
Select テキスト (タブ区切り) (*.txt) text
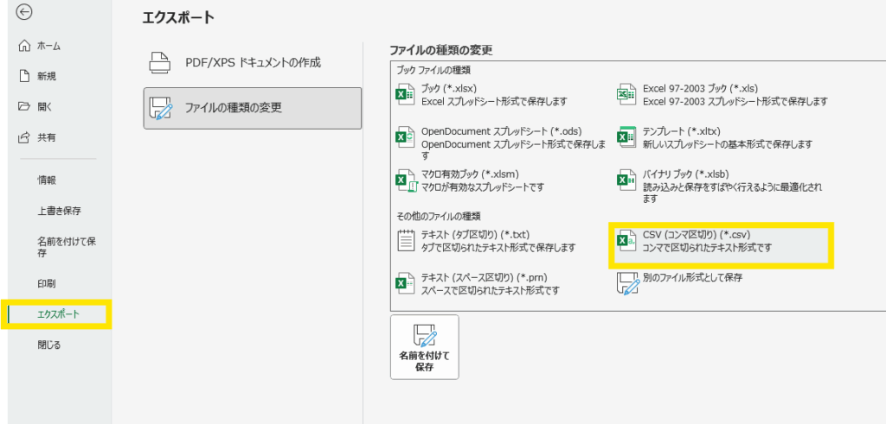(x=475, y=234)
